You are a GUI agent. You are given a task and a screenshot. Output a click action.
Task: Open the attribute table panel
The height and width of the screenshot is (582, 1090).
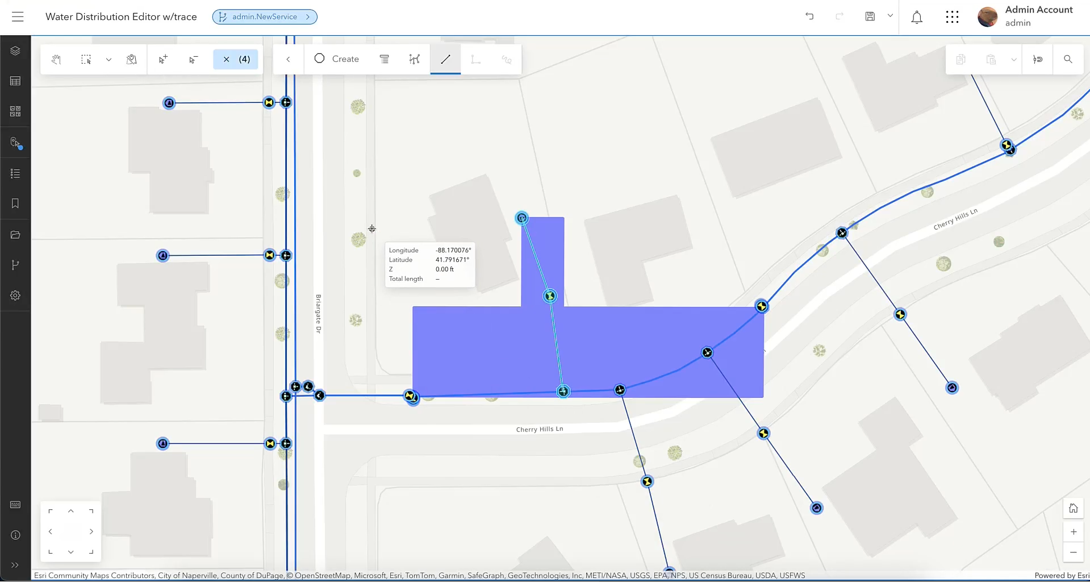click(15, 81)
